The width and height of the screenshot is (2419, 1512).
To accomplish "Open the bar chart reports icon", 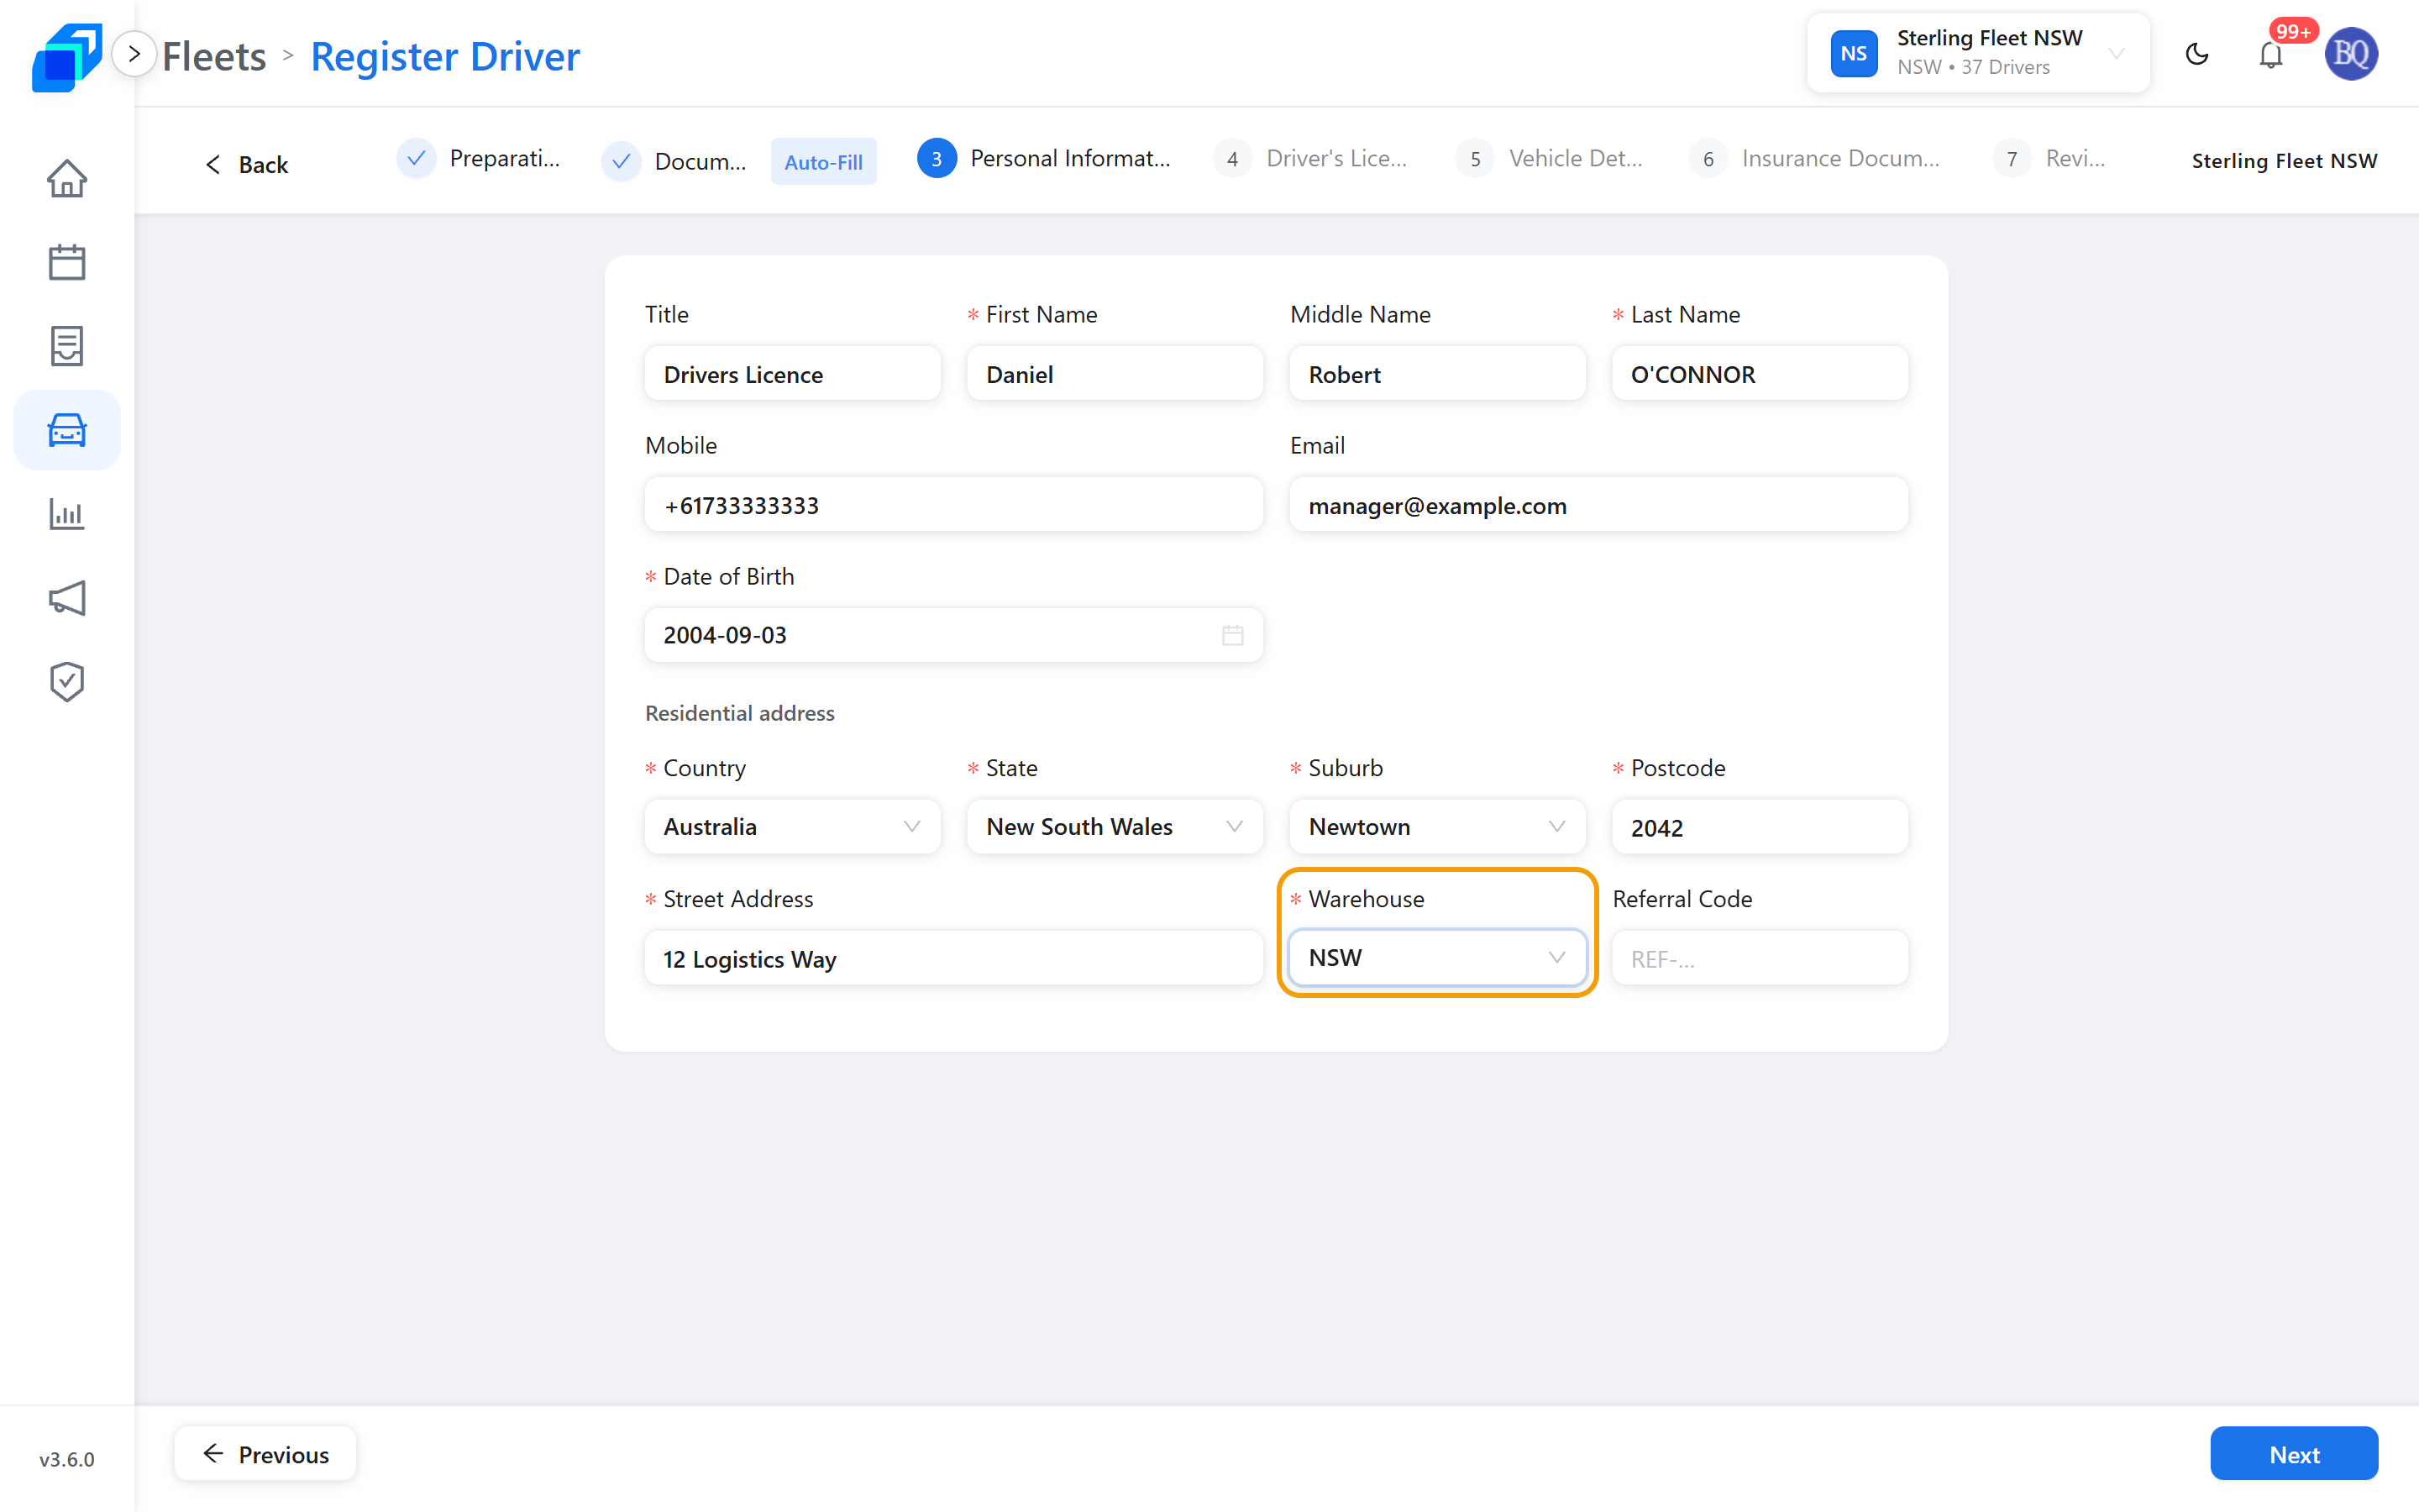I will point(67,514).
